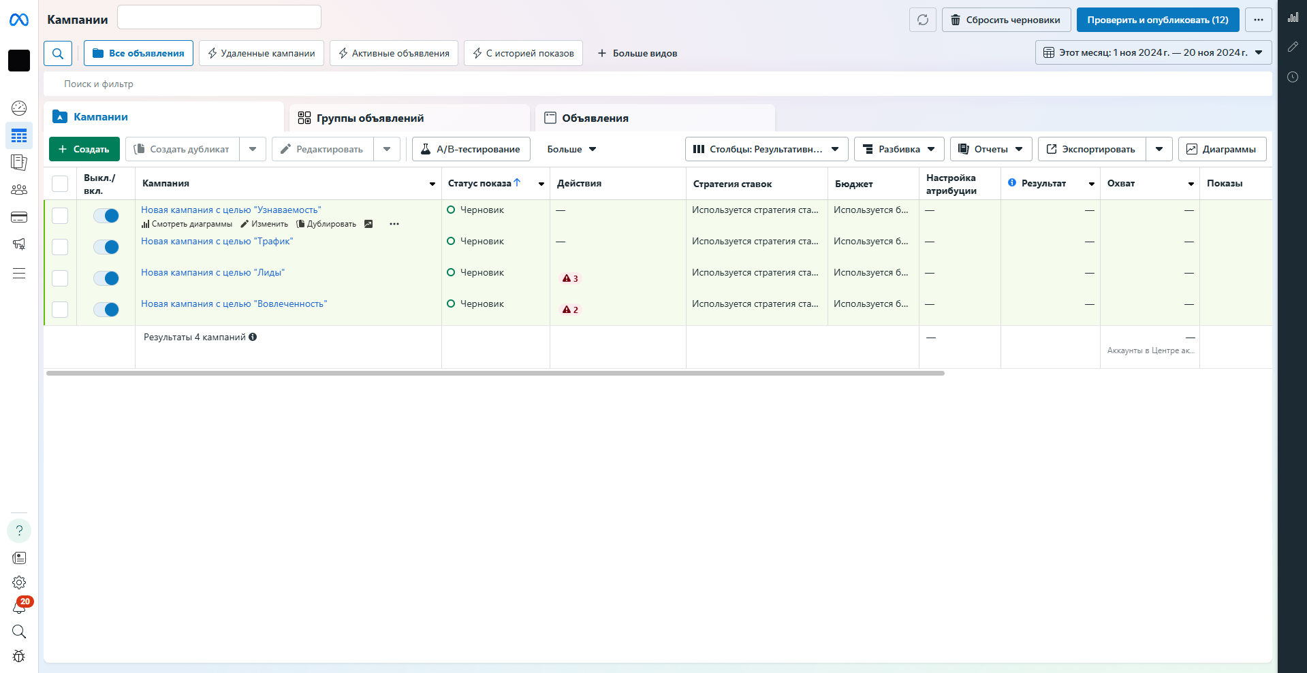Toggle off the Узнаваемость campaign switch
The image size is (1307, 673).
coord(106,216)
